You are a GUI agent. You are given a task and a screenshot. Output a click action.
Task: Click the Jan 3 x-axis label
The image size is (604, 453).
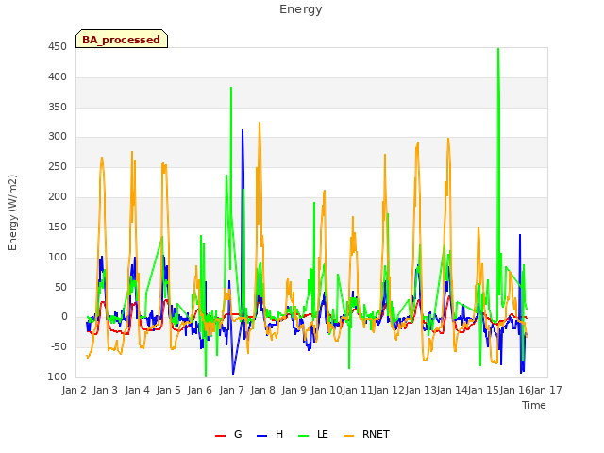(106, 390)
